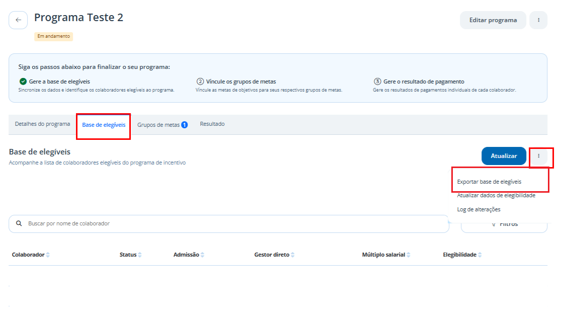The image size is (561, 323).
Task: Sort by Elegibilidade column arrows
Action: click(x=480, y=255)
